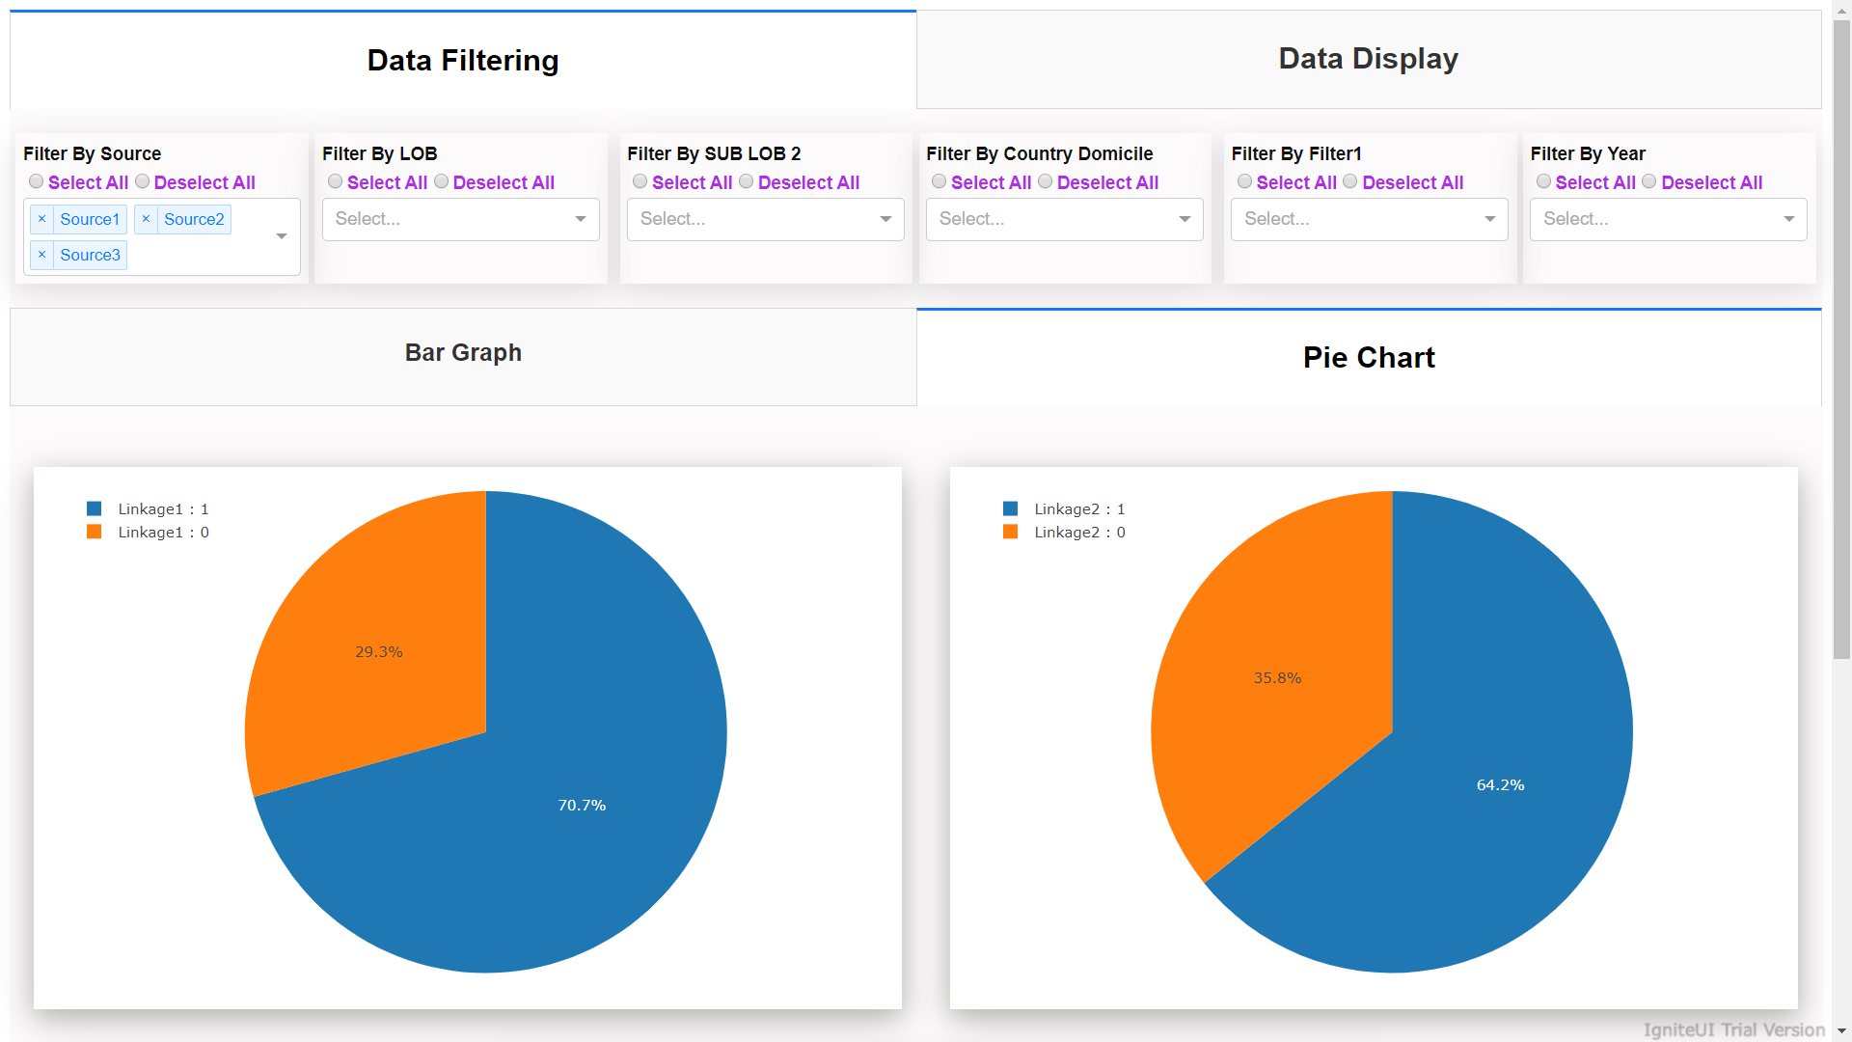The width and height of the screenshot is (1852, 1042).
Task: Click Deselect All label under Filter By Filter1
Action: click(1412, 182)
